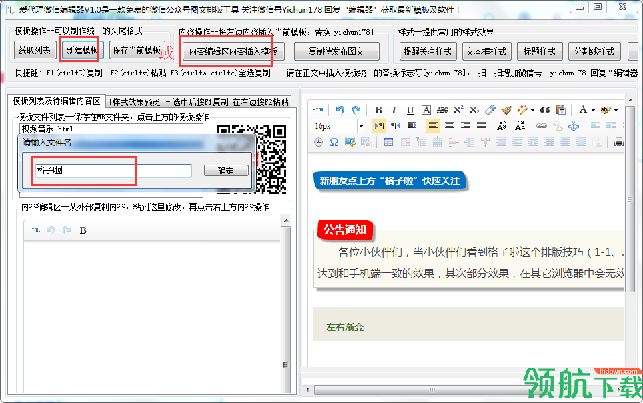Click left content editor scroll-up arrow
This screenshot has width=643, height=403.
(x=286, y=220)
